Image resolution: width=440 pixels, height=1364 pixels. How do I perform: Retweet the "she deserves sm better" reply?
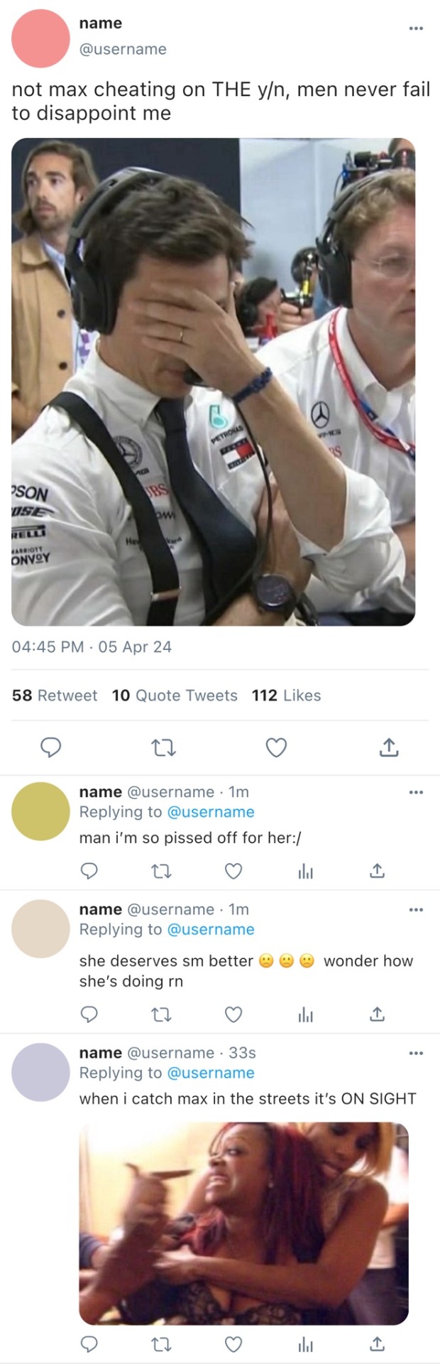pos(162,1014)
